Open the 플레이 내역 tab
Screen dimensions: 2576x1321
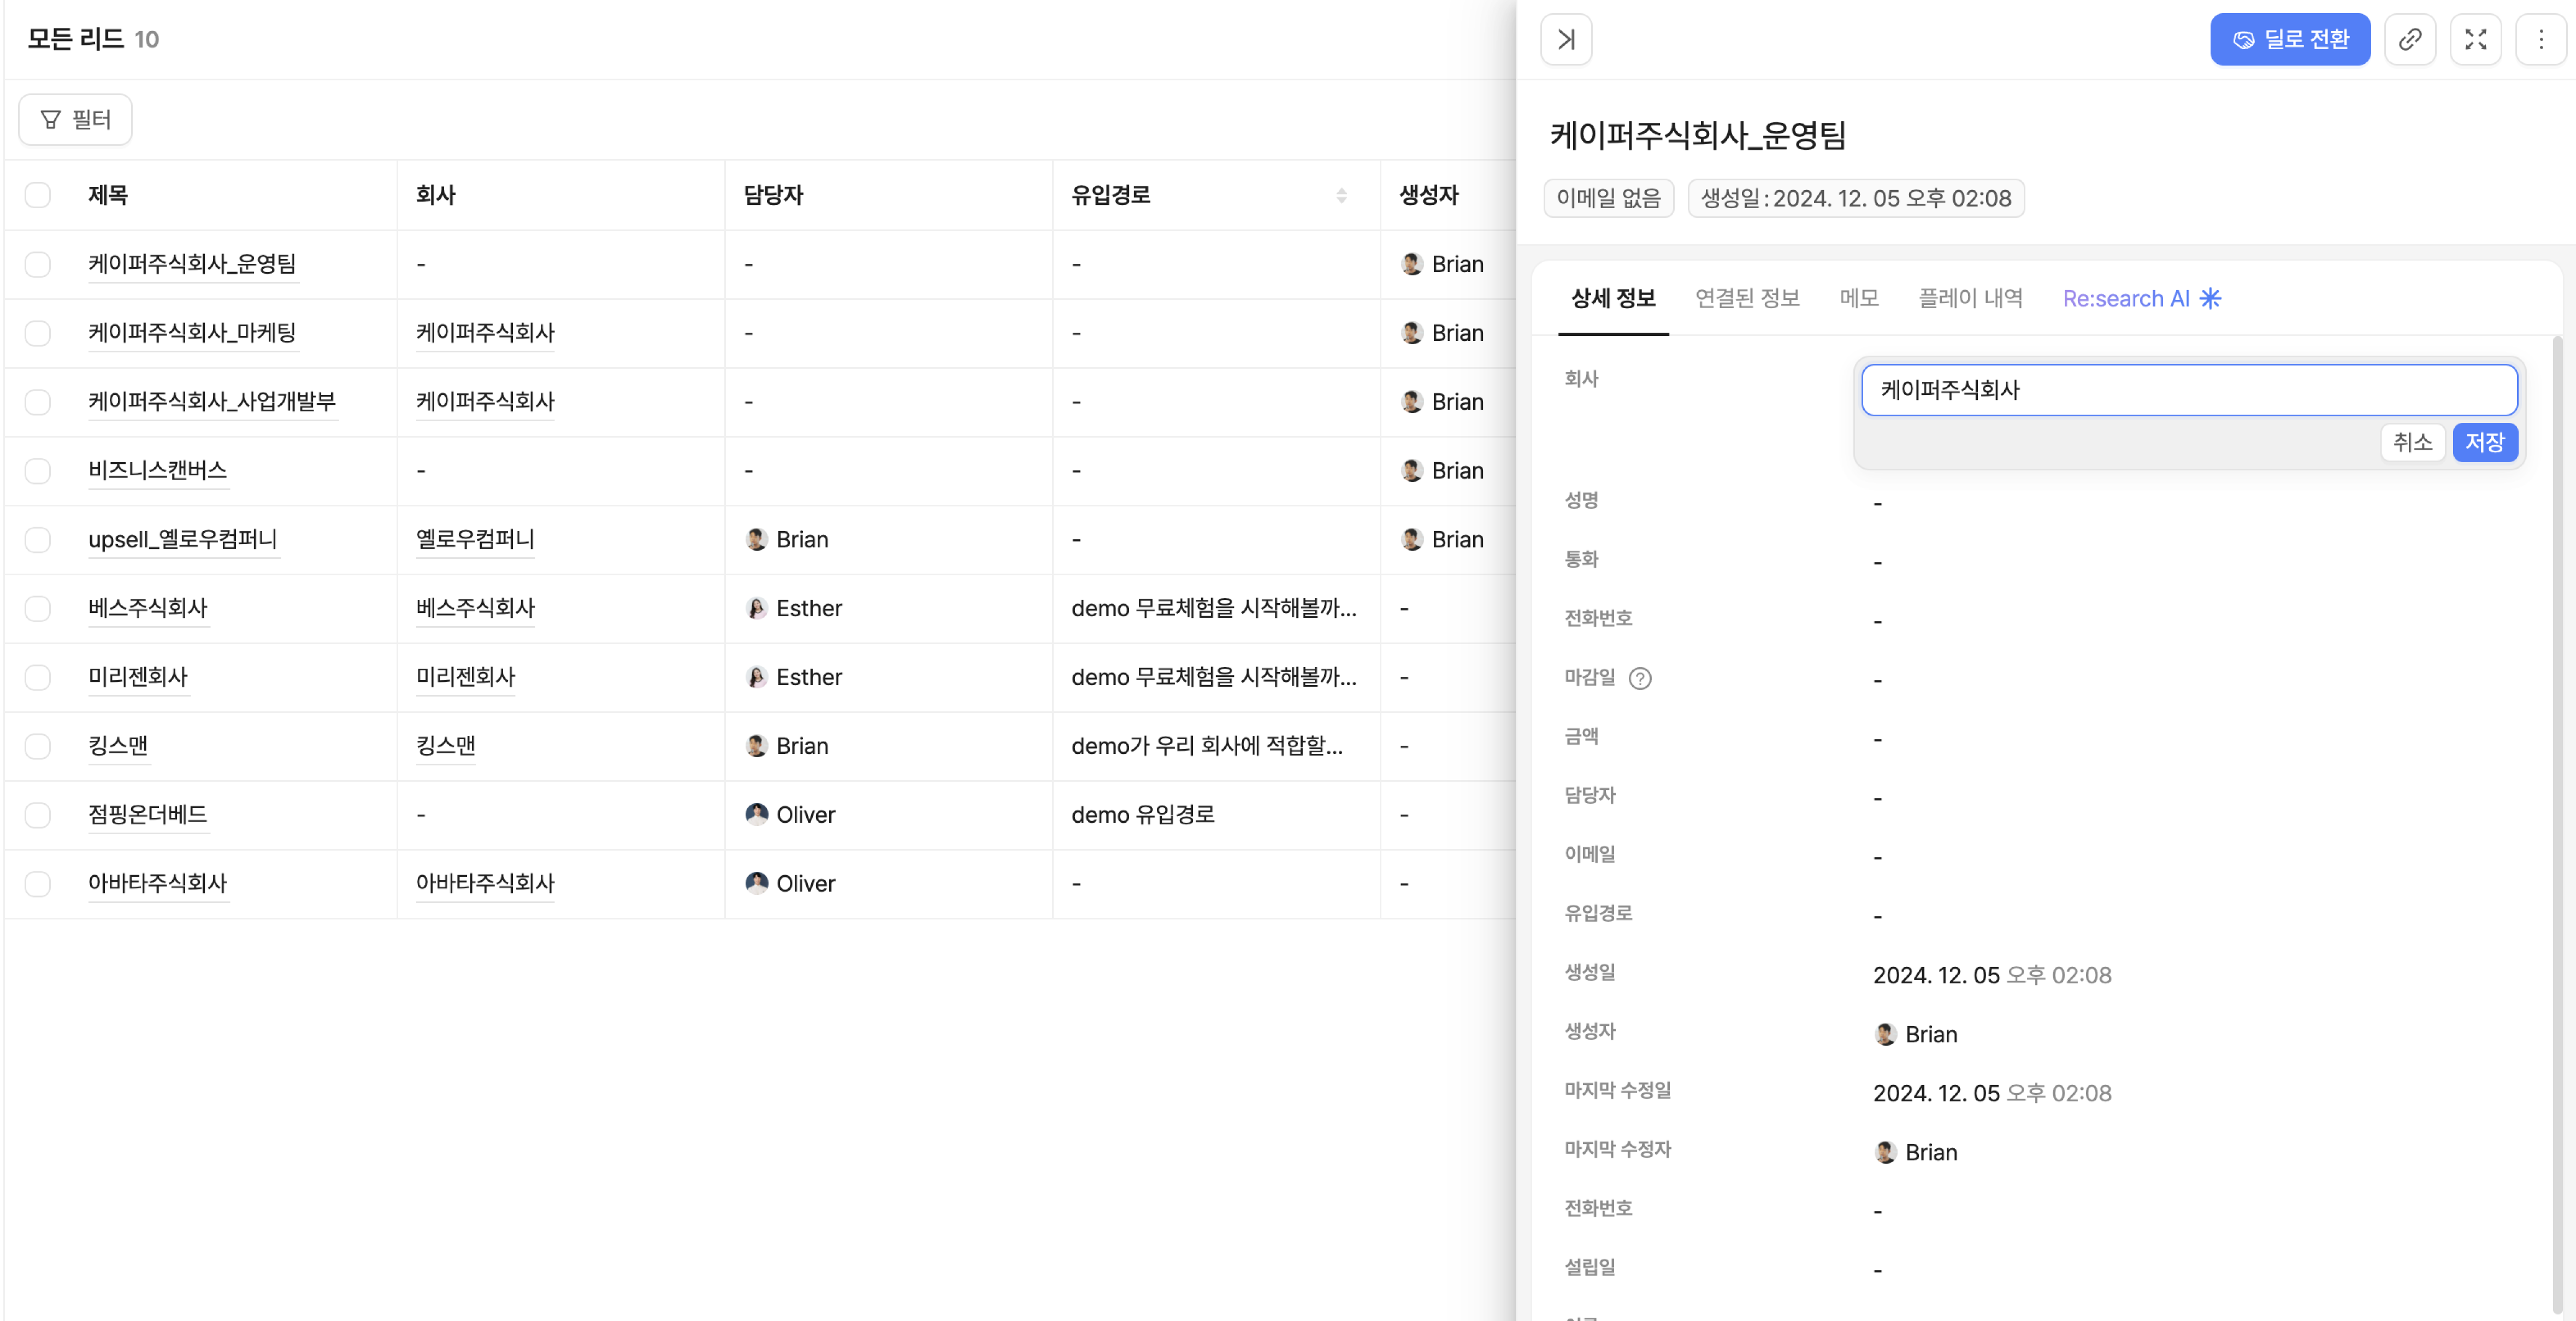point(1970,298)
